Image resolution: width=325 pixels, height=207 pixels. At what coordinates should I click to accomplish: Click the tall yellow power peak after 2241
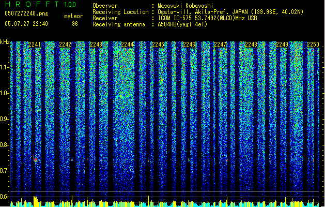pos(36,201)
